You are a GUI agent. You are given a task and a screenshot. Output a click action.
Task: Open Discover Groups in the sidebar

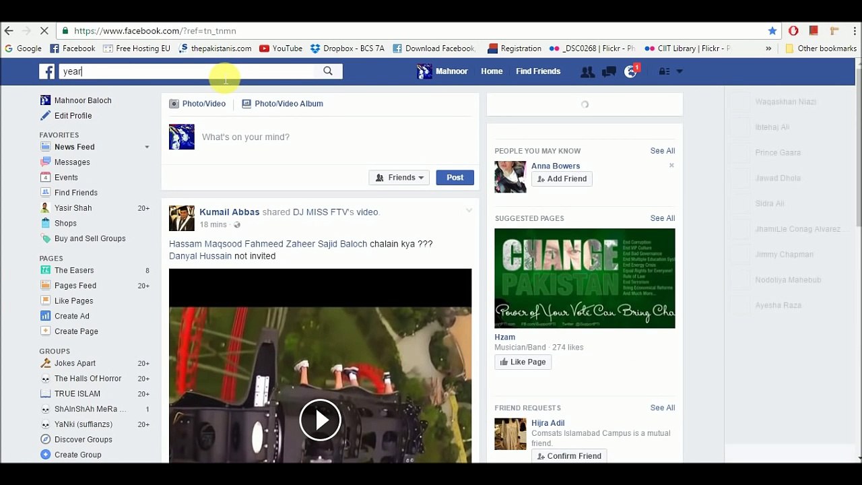pyautogui.click(x=83, y=440)
